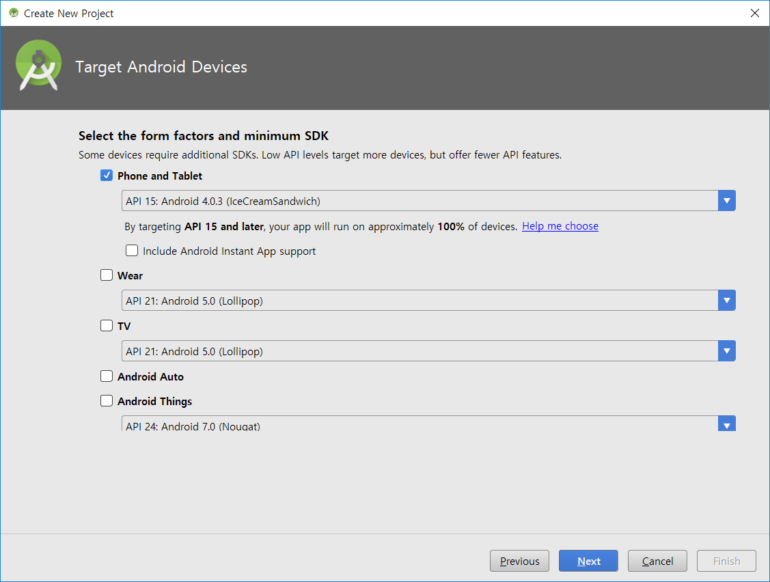Close the Create New Project dialog

(755, 13)
